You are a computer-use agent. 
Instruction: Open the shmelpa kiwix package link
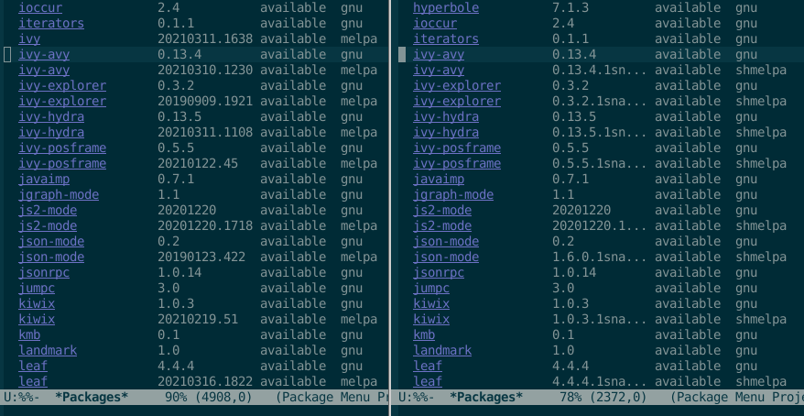tap(431, 319)
